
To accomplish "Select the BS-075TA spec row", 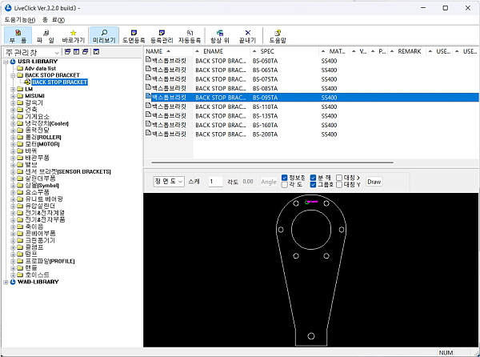I will tap(312, 79).
